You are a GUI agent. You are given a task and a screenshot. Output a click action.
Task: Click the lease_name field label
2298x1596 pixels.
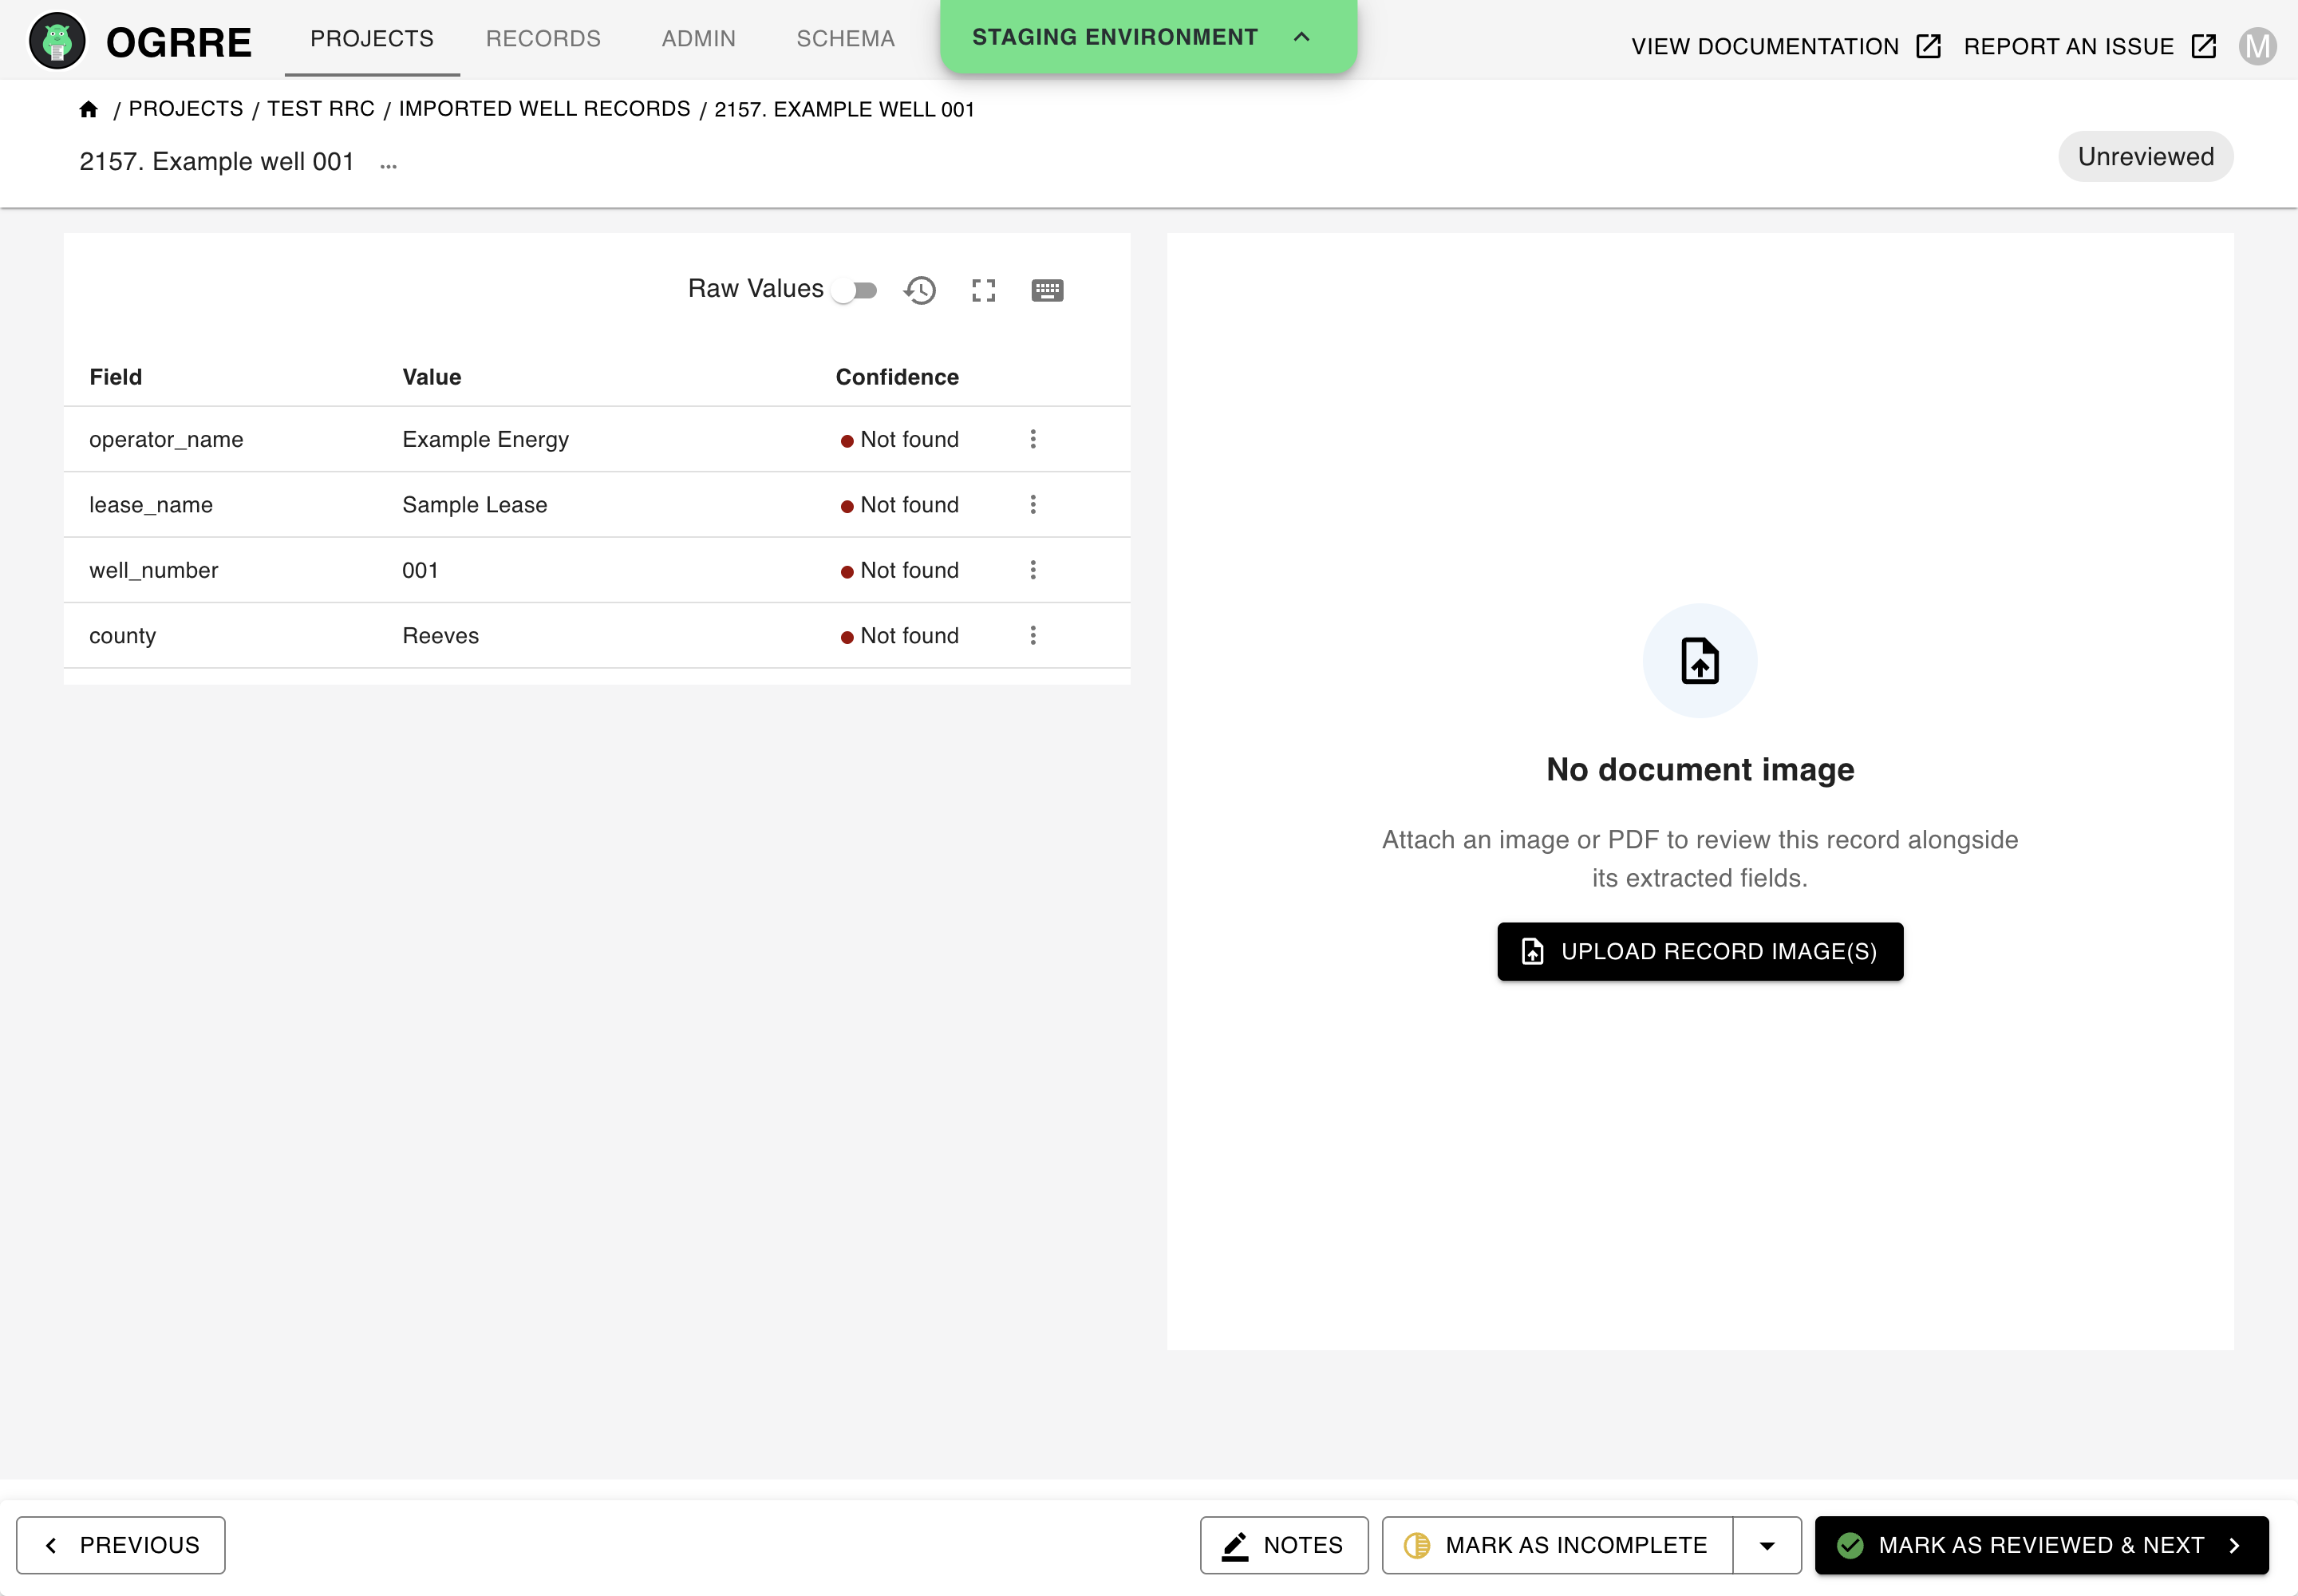point(151,504)
